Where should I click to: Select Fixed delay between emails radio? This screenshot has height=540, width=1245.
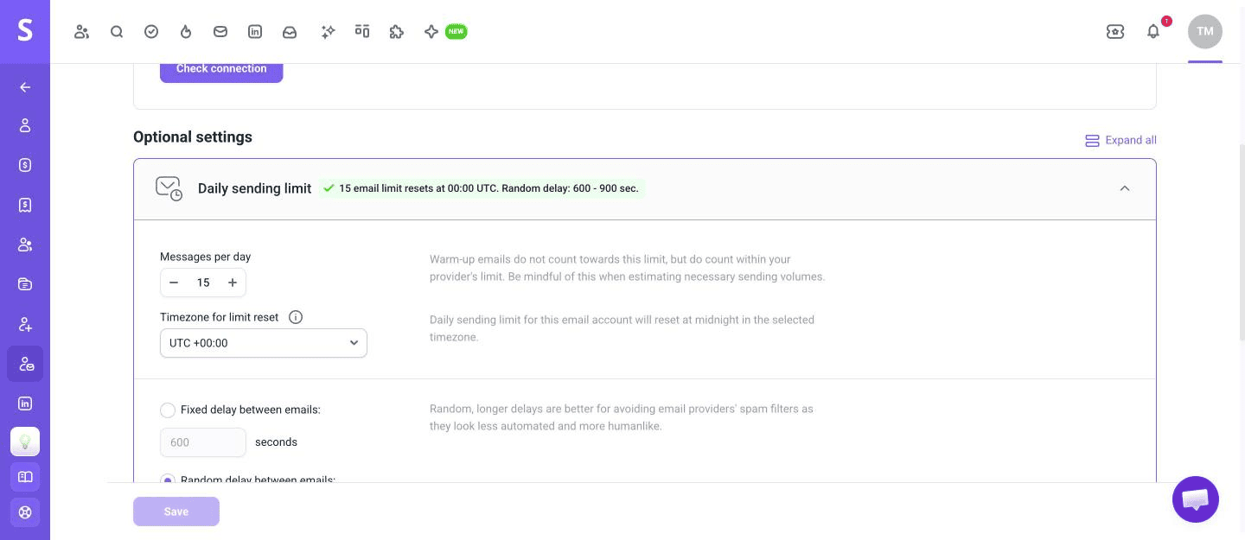click(168, 410)
